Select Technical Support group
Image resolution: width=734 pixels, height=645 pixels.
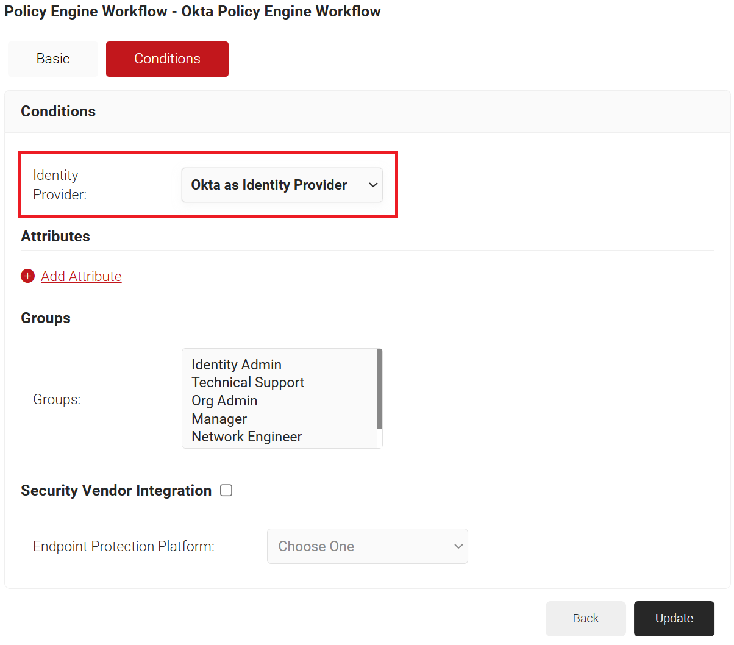click(248, 382)
